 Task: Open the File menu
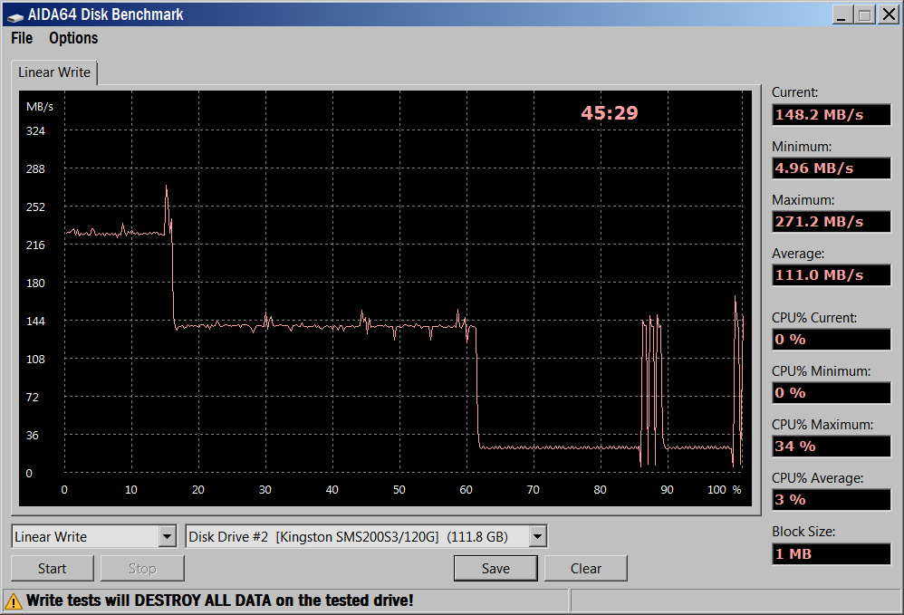pos(22,38)
